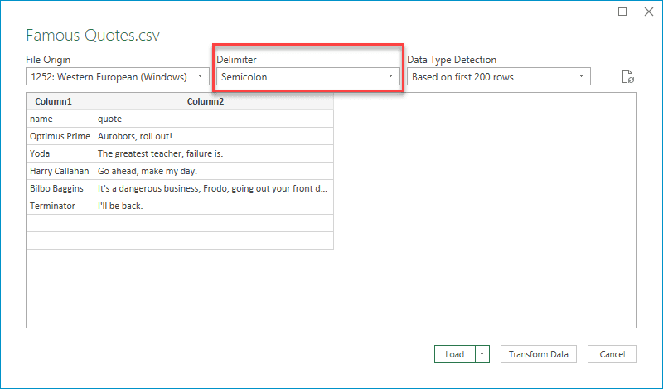663x389 pixels.
Task: Click the 'name' cell
Action: pyautogui.click(x=60, y=119)
